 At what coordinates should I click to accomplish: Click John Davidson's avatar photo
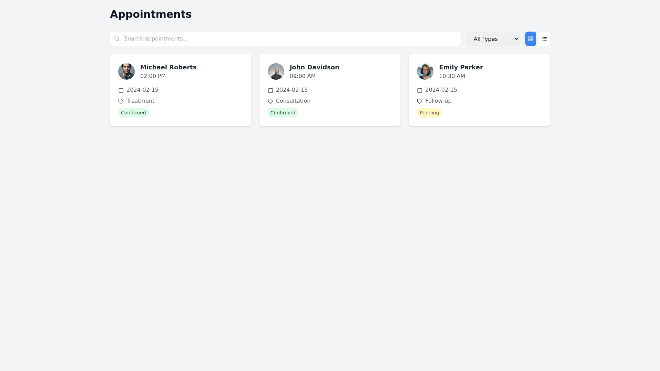coord(276,71)
